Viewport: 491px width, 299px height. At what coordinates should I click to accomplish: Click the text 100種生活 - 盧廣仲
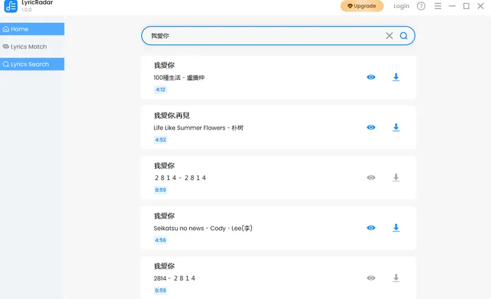(179, 78)
